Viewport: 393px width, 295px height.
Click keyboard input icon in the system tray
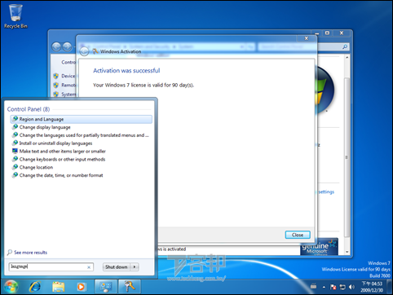tap(313, 286)
